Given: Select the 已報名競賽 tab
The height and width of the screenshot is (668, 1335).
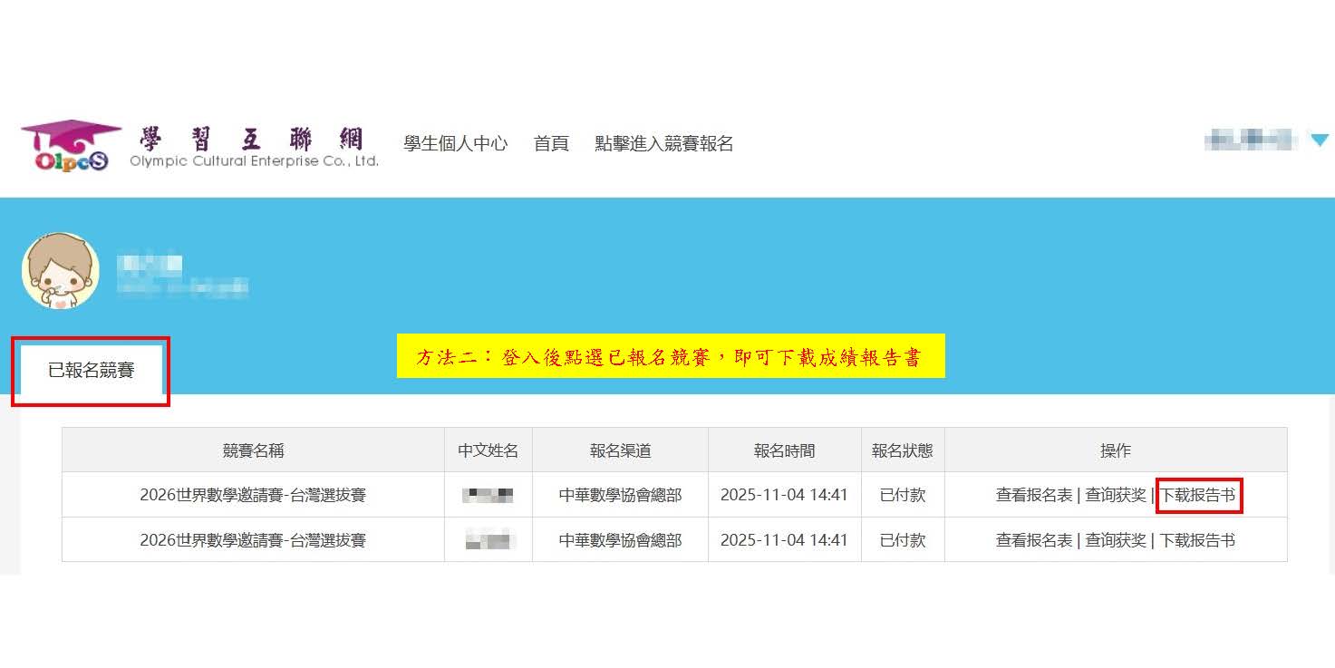Looking at the screenshot, I should tap(91, 370).
